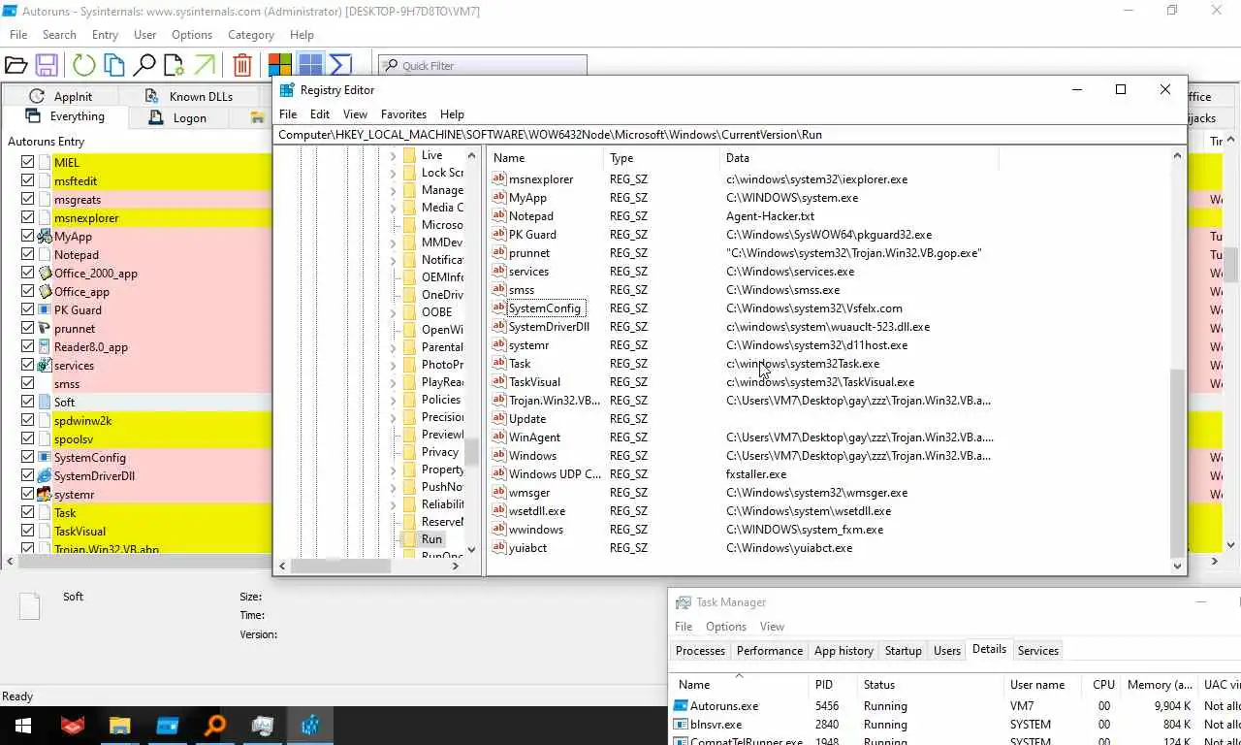
Task: Click the document with gear toolbar icon
Action: [x=175, y=65]
